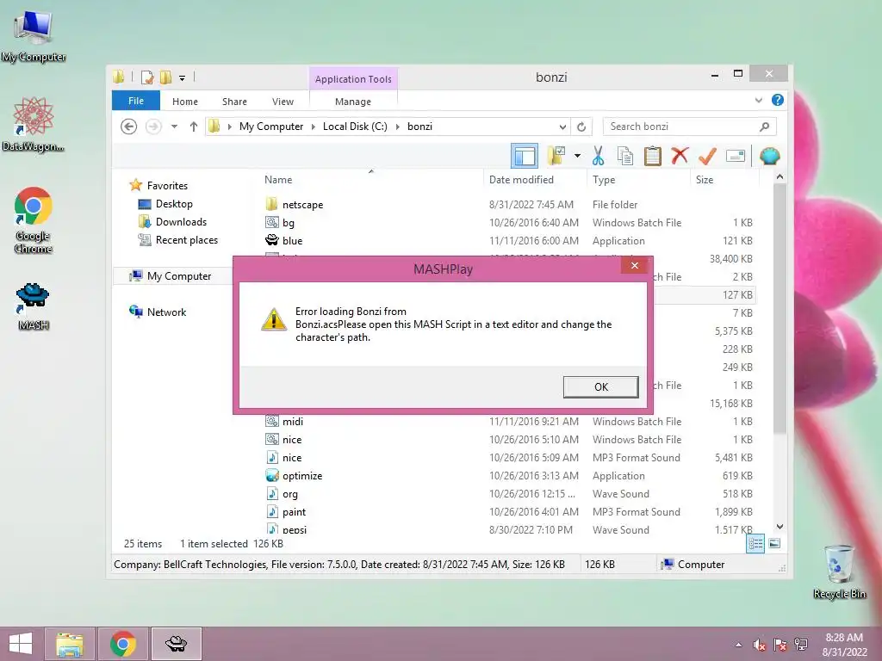This screenshot has width=882, height=661.
Task: Open the recent locations dropdown arrow
Action: (174, 127)
